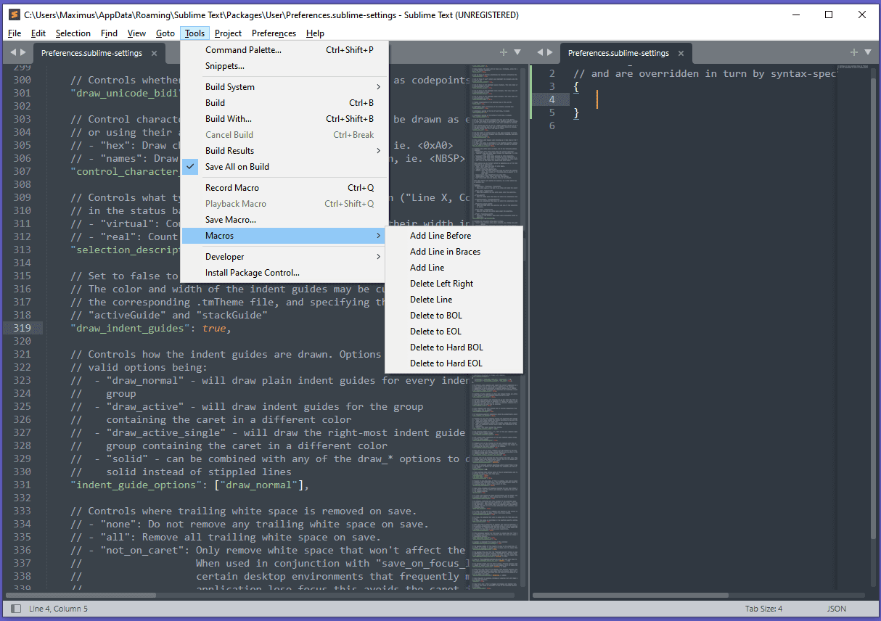Open JSON syntax selector in status bar

(836, 609)
